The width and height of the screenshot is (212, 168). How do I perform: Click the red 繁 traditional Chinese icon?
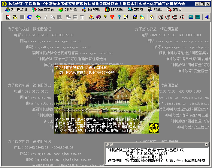pos(182,17)
